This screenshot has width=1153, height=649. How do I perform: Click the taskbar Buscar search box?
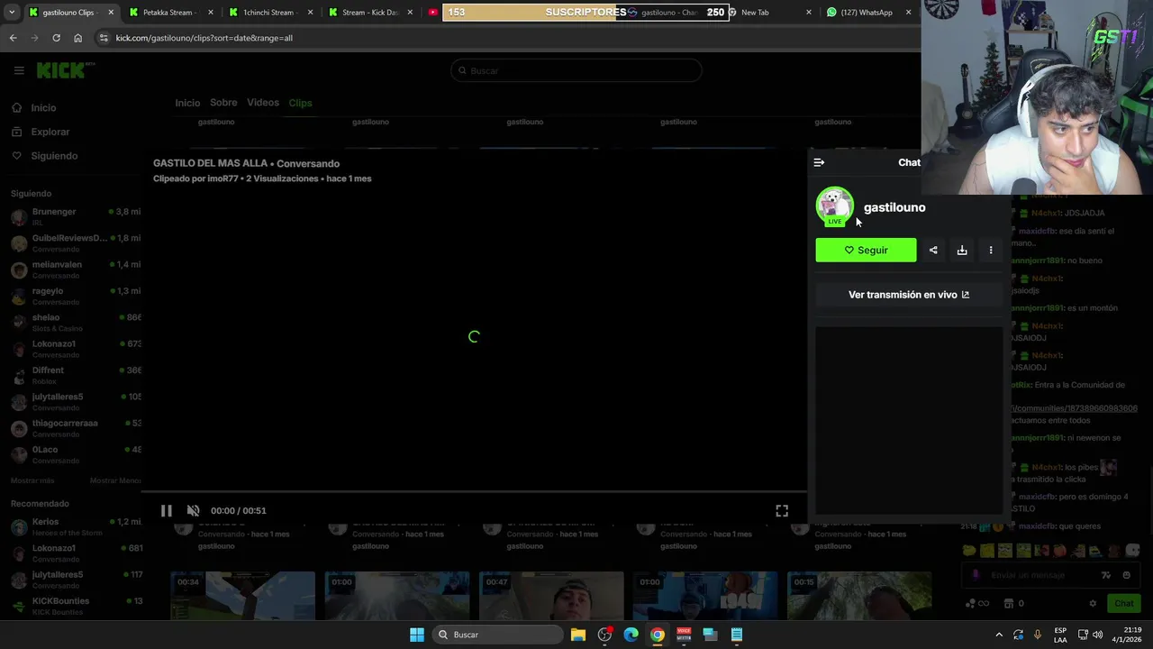pos(496,635)
